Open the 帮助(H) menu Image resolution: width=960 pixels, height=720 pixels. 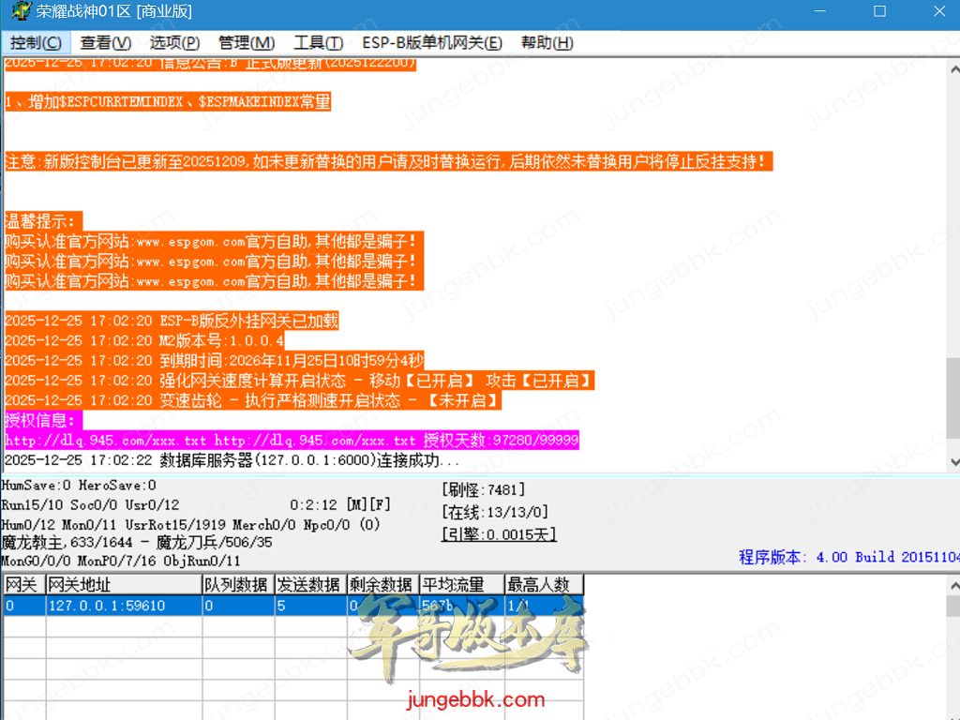pos(547,43)
